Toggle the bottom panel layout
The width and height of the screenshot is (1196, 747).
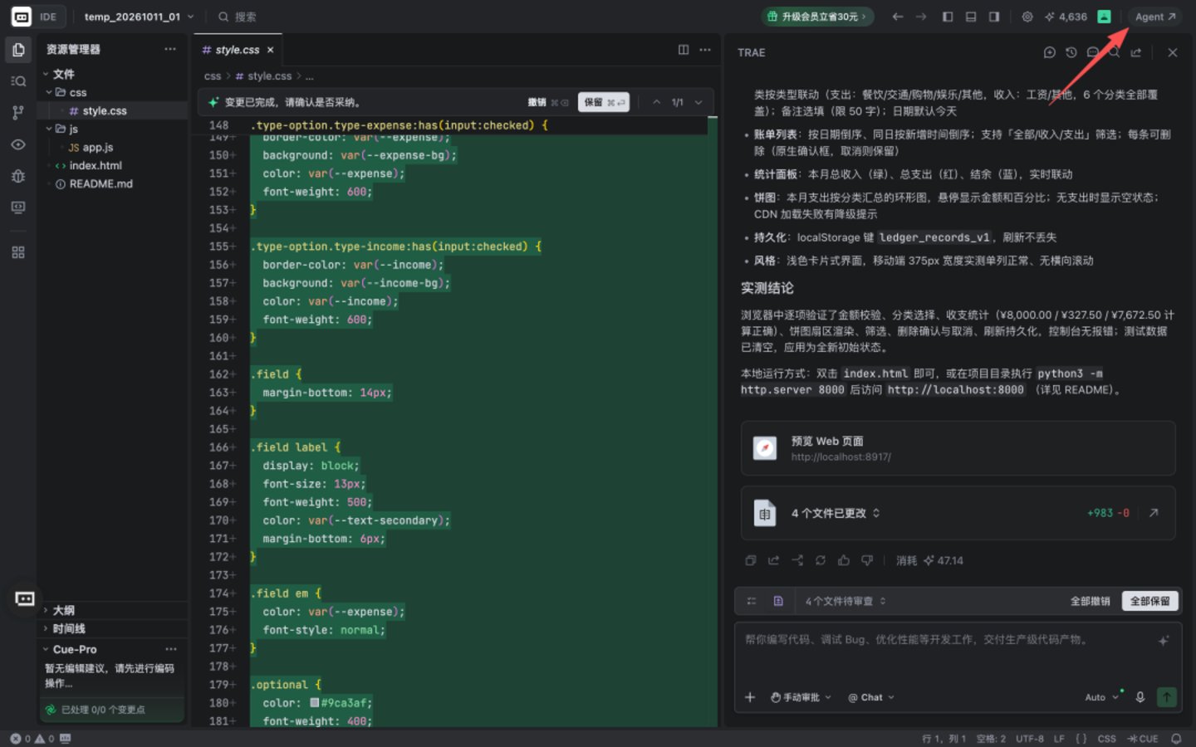click(971, 17)
